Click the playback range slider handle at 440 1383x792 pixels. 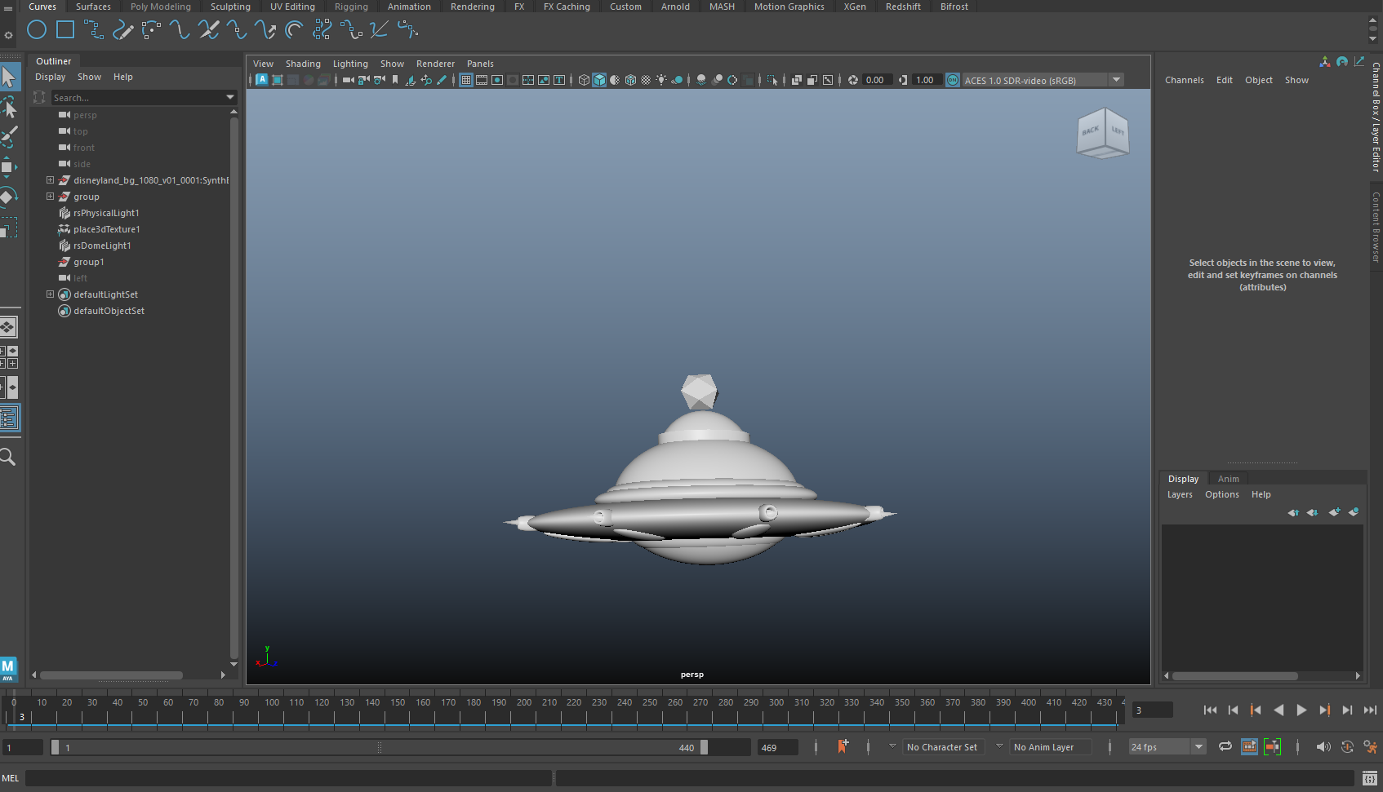coord(704,747)
